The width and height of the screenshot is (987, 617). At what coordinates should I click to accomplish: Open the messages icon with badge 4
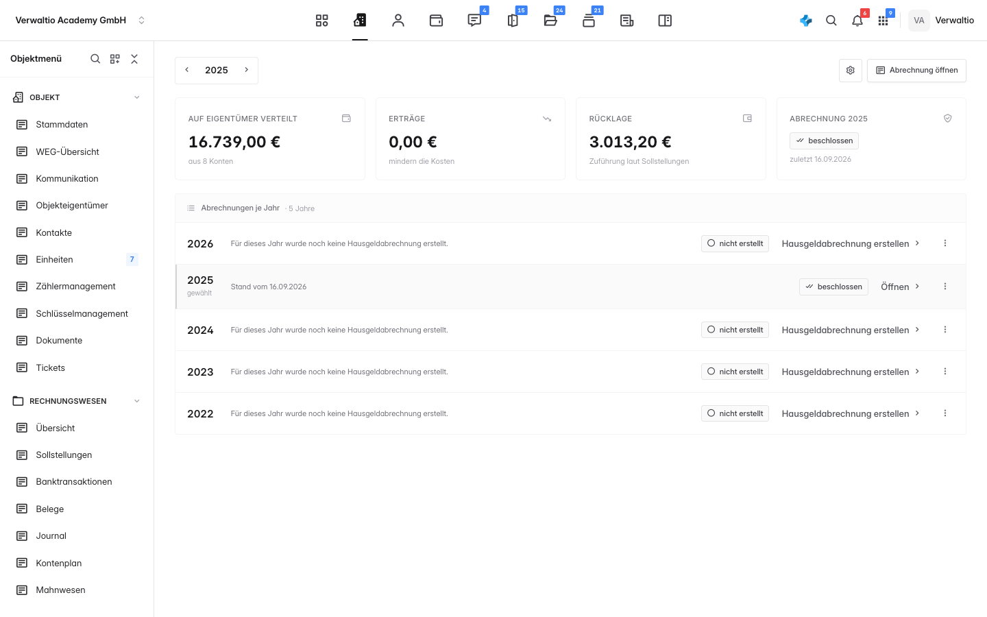474,21
